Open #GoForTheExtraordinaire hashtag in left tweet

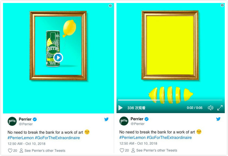click(x=57, y=138)
